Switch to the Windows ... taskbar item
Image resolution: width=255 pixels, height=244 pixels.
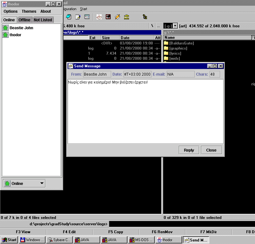click(32, 240)
